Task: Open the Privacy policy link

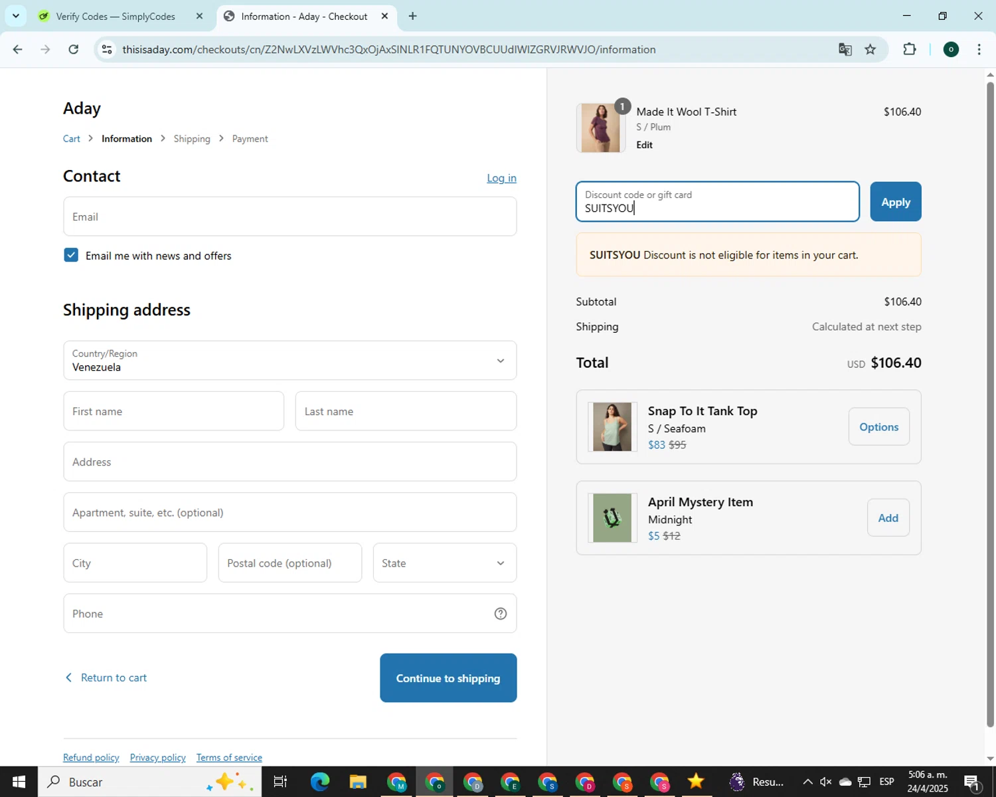Action: (158, 758)
